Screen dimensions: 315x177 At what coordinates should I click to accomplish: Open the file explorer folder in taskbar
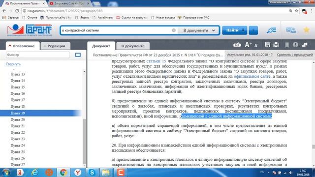tap(106, 173)
